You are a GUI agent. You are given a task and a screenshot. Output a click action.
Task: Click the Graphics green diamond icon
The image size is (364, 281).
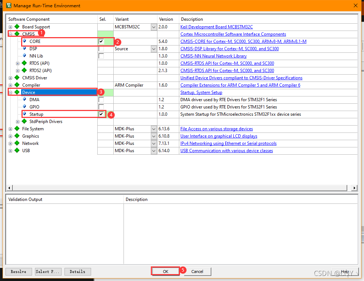pyautogui.click(x=17, y=136)
